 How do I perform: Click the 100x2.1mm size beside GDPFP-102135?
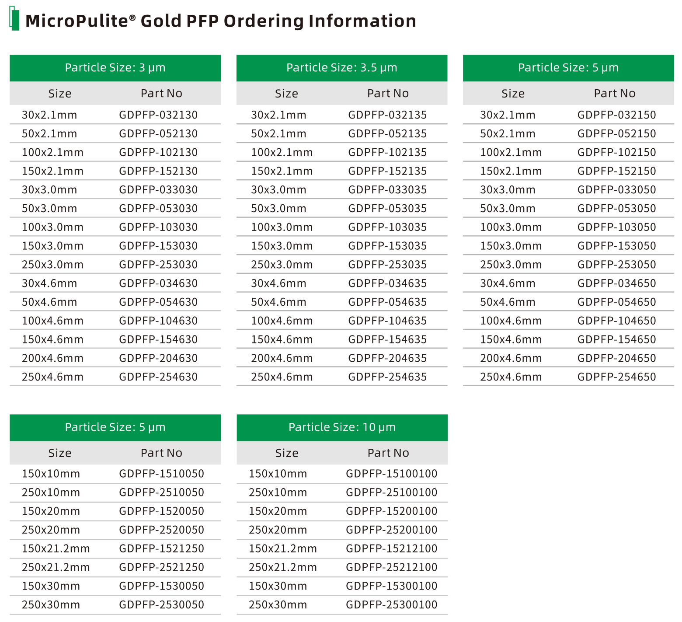[x=282, y=153]
